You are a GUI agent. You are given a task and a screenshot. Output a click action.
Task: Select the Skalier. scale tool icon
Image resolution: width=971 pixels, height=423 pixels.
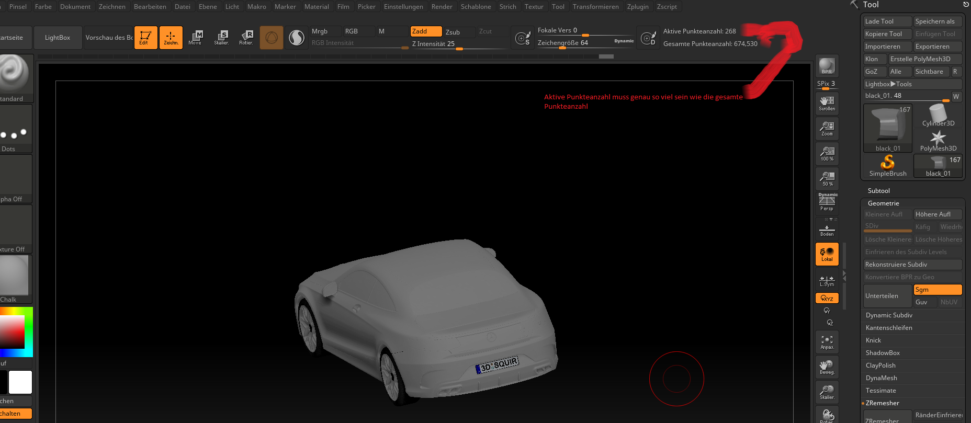coord(221,38)
